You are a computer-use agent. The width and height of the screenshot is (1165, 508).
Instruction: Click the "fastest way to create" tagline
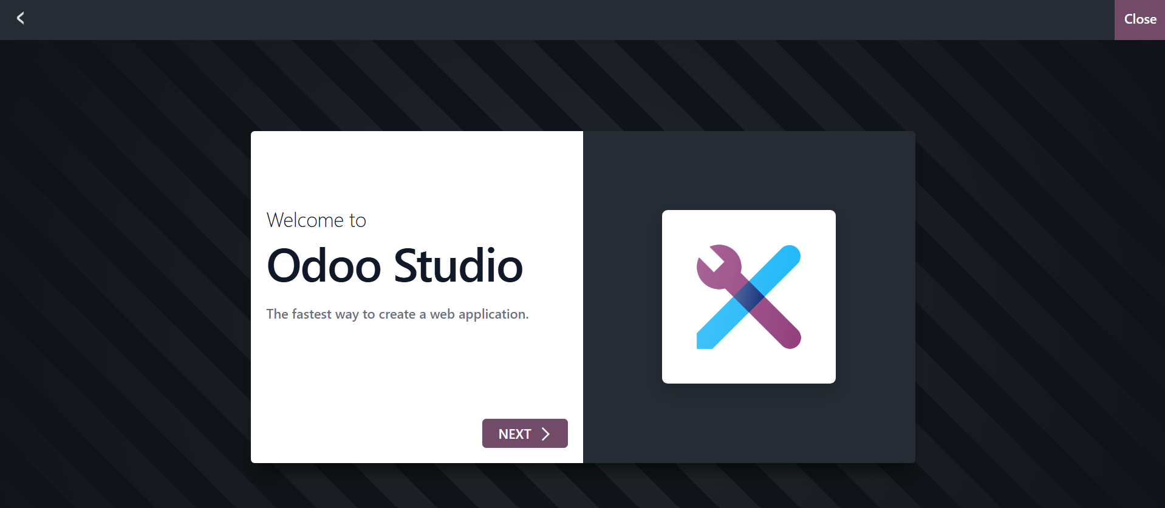[354, 314]
